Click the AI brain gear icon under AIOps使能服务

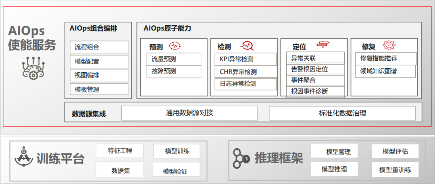[x=33, y=68]
